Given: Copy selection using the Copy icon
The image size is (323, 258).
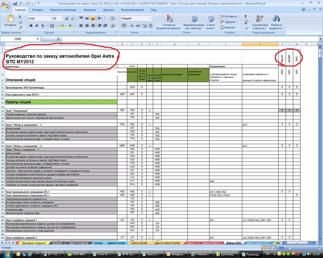Looking at the screenshot, I should click(20, 22).
